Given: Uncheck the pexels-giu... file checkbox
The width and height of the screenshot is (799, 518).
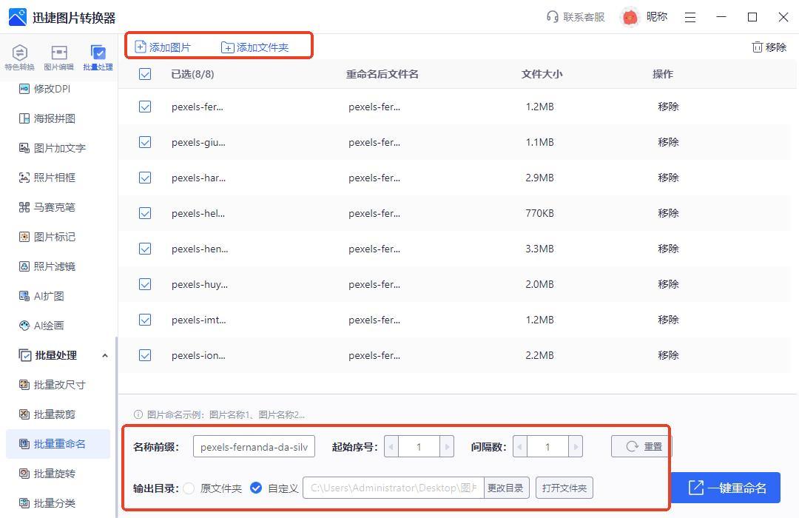Looking at the screenshot, I should (145, 142).
